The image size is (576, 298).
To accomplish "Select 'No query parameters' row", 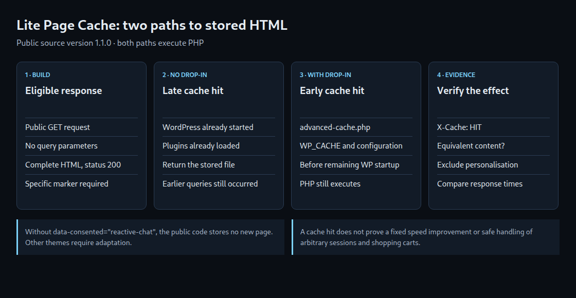I will tap(82, 146).
